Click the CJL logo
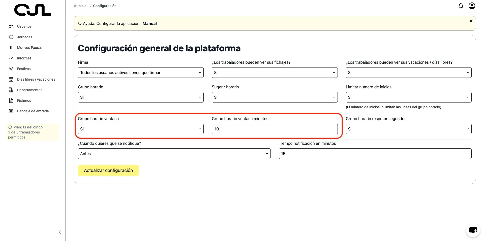Viewport: 484px width, 241px height. pos(33,10)
